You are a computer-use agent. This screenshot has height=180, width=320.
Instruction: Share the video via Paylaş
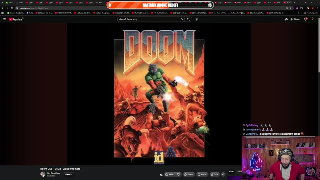click(189, 174)
